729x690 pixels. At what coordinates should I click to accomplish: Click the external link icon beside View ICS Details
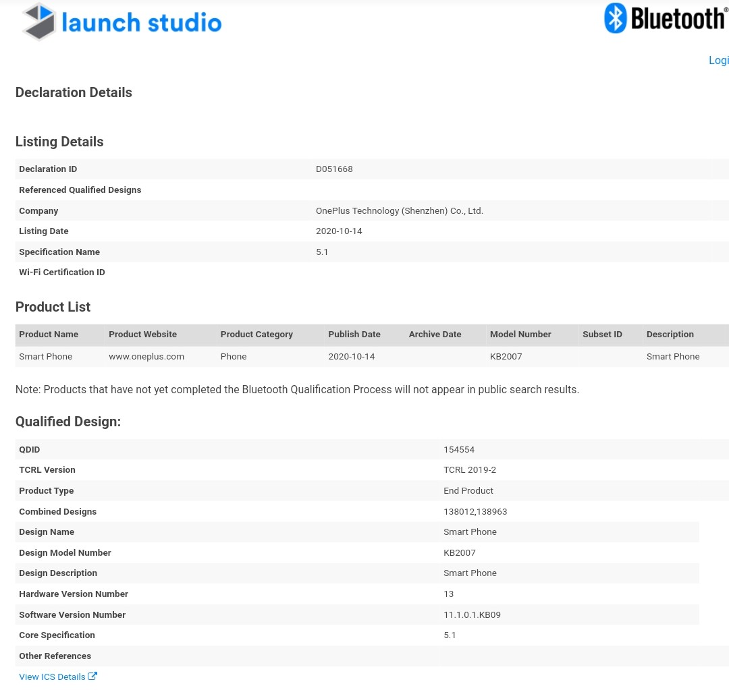pos(92,676)
